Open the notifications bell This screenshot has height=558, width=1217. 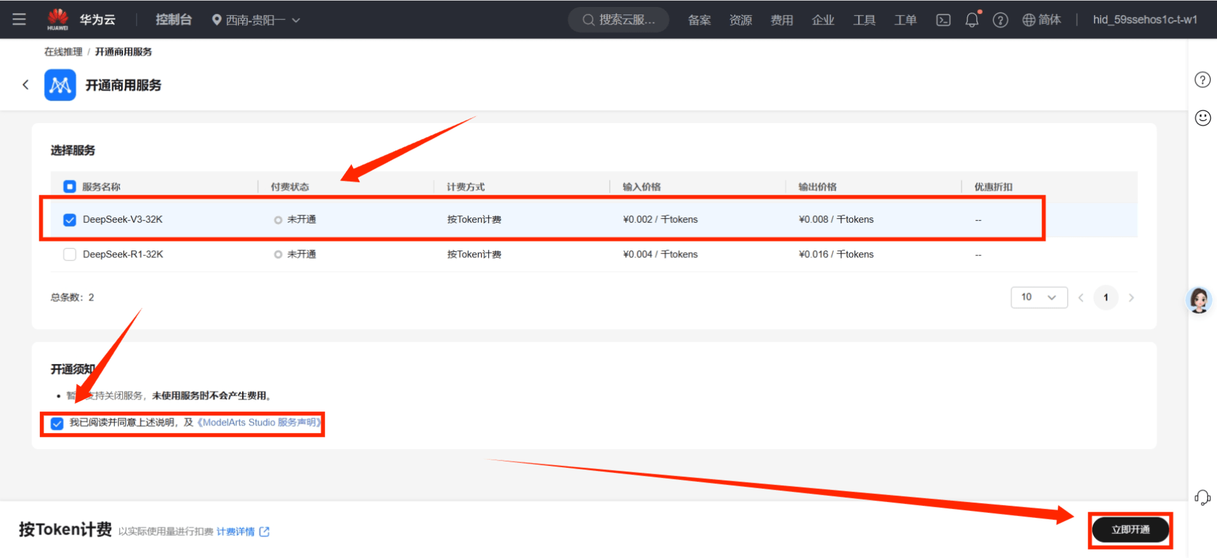(972, 20)
